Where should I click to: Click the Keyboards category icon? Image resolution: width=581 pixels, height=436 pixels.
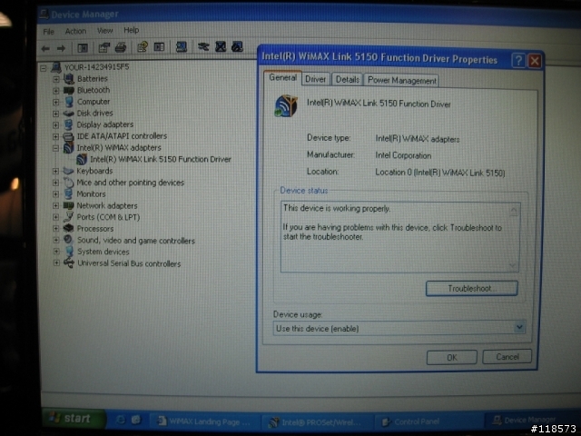[x=68, y=171]
